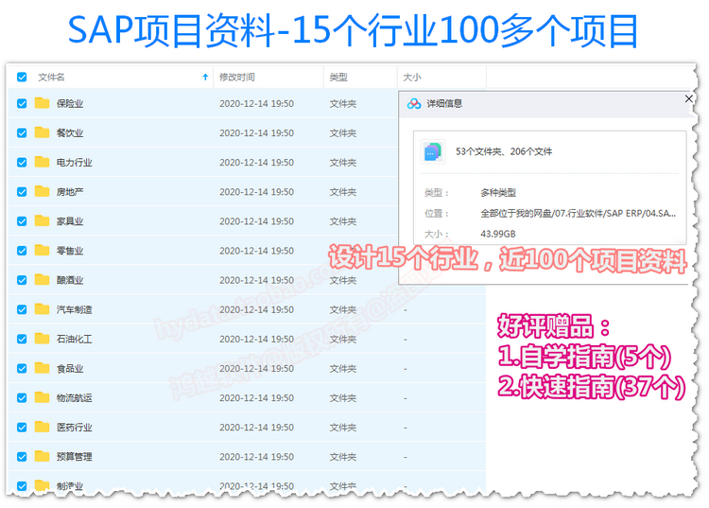Image resolution: width=709 pixels, height=508 pixels.
Task: Open the 预算管理 folder name
Action: click(x=74, y=456)
